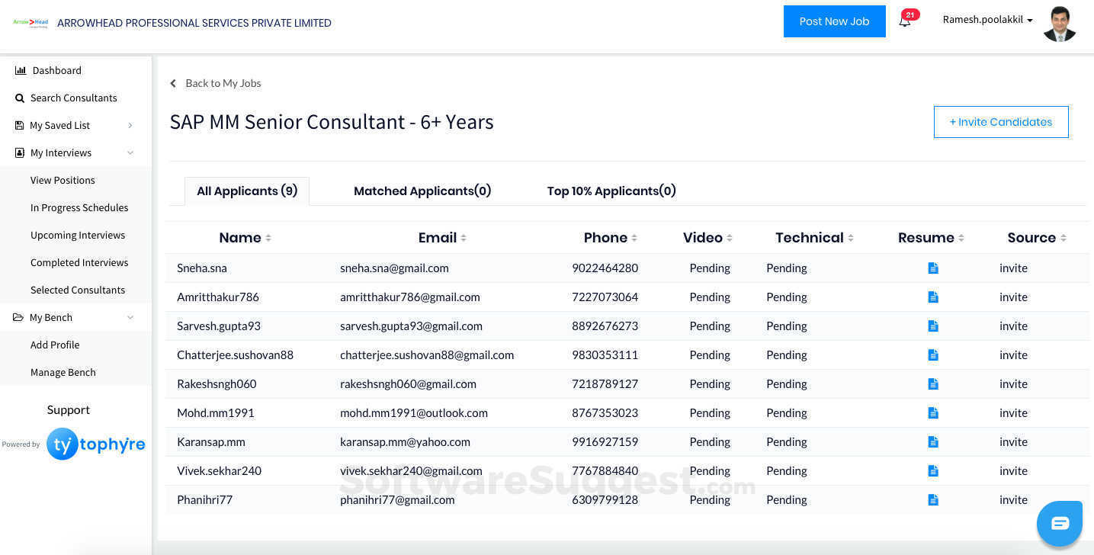
Task: Switch to Top 10% Applicants tab
Action: 611,191
